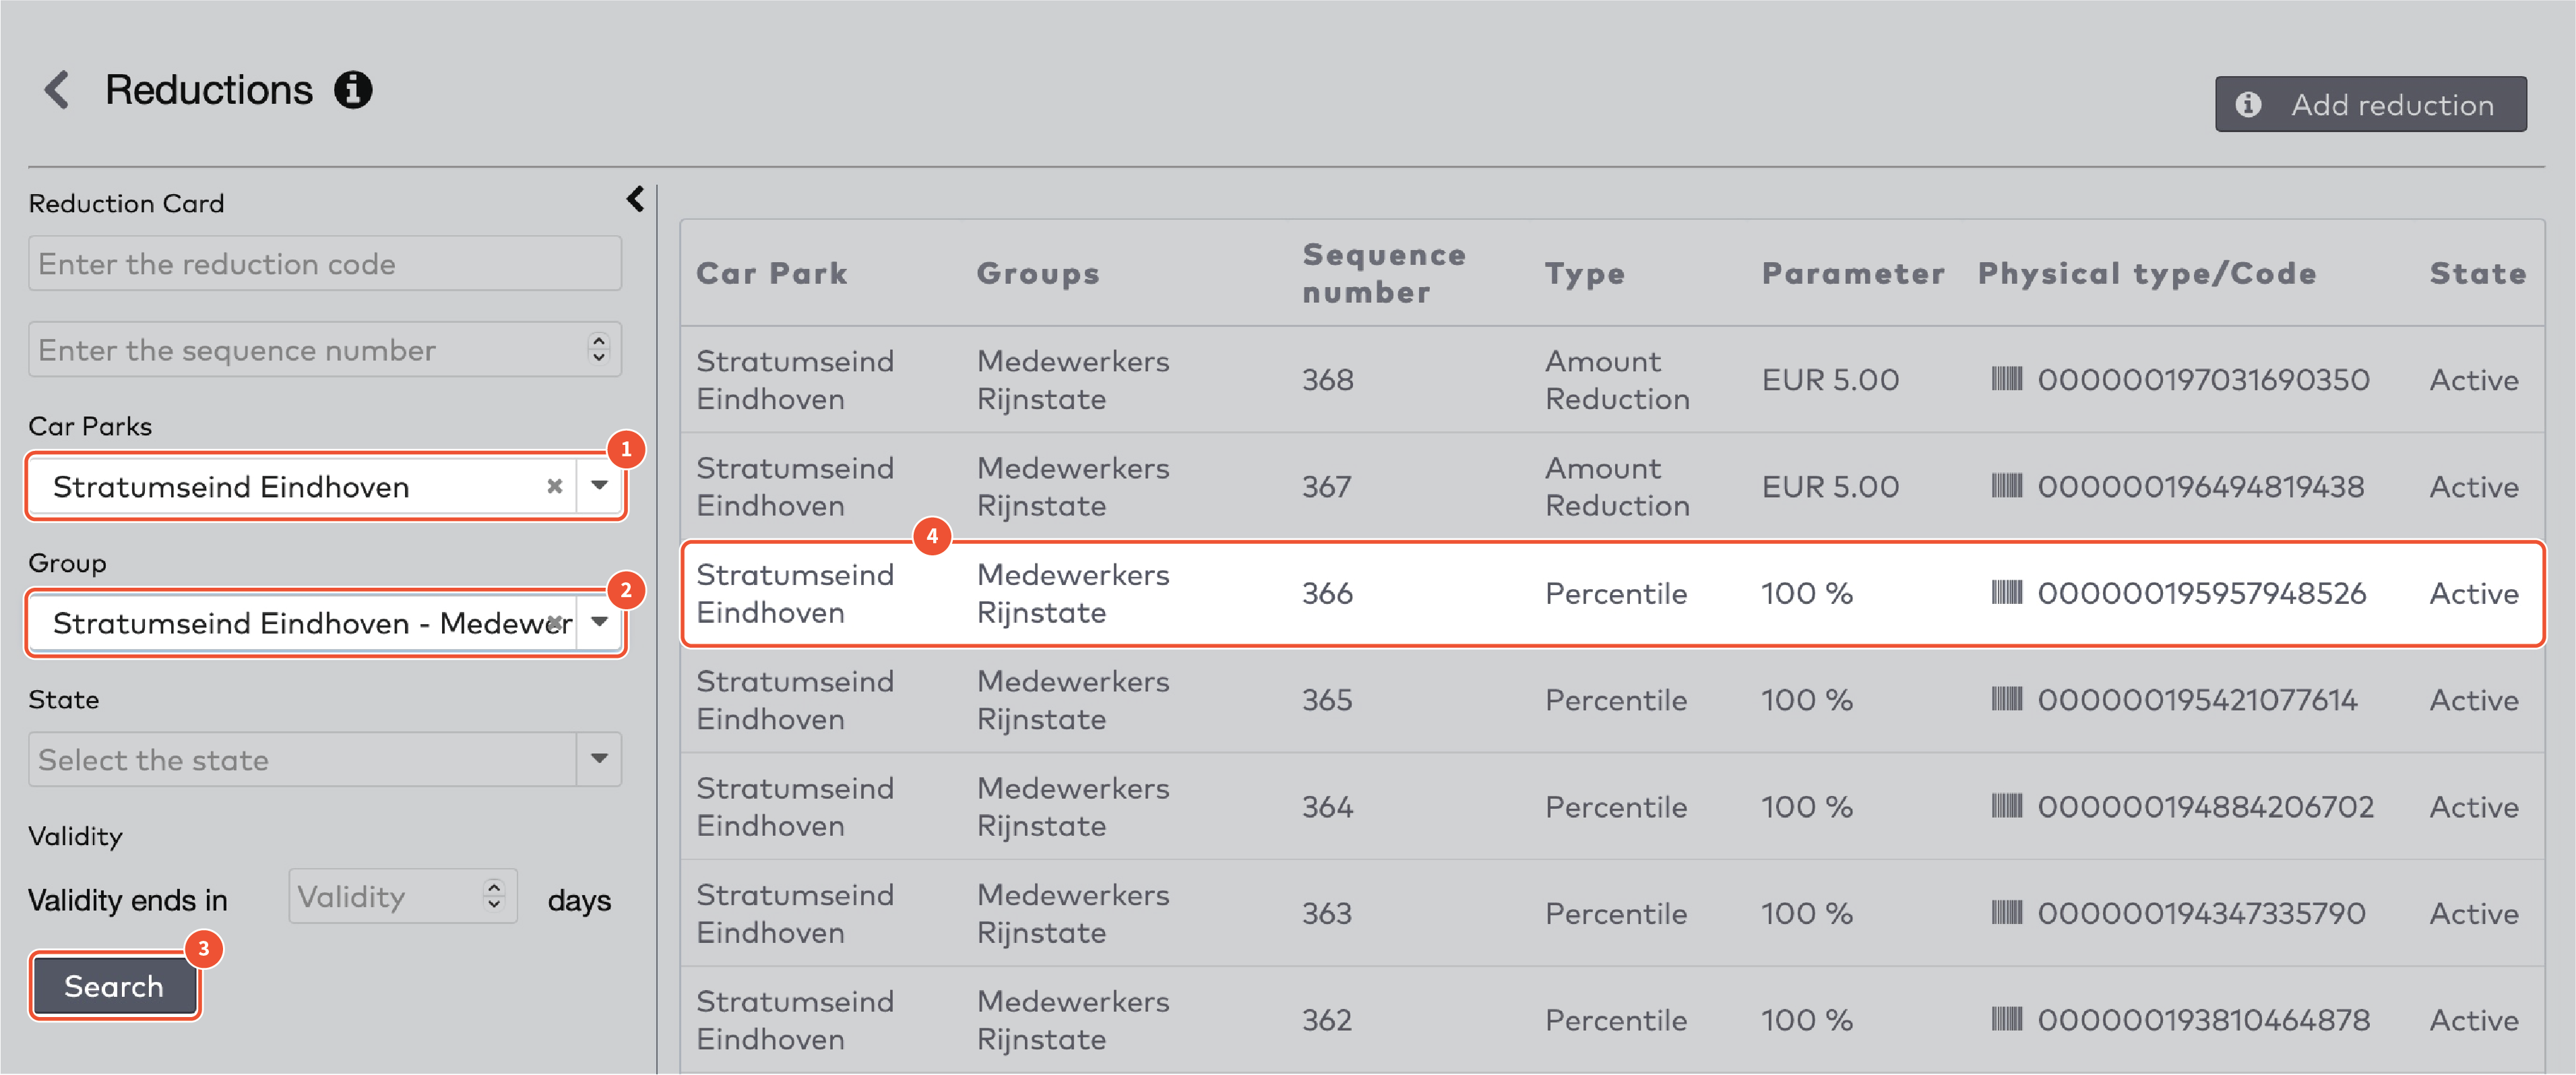Open the Group dropdown arrow
2576x1075 pixels.
(x=599, y=622)
